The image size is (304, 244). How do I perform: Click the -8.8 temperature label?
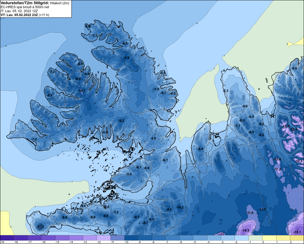pos(64,218)
